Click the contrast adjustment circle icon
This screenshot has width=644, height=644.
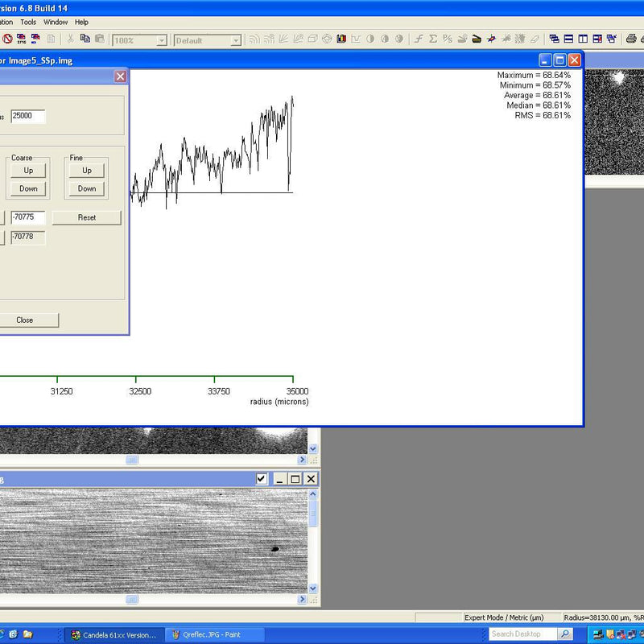[x=369, y=39]
